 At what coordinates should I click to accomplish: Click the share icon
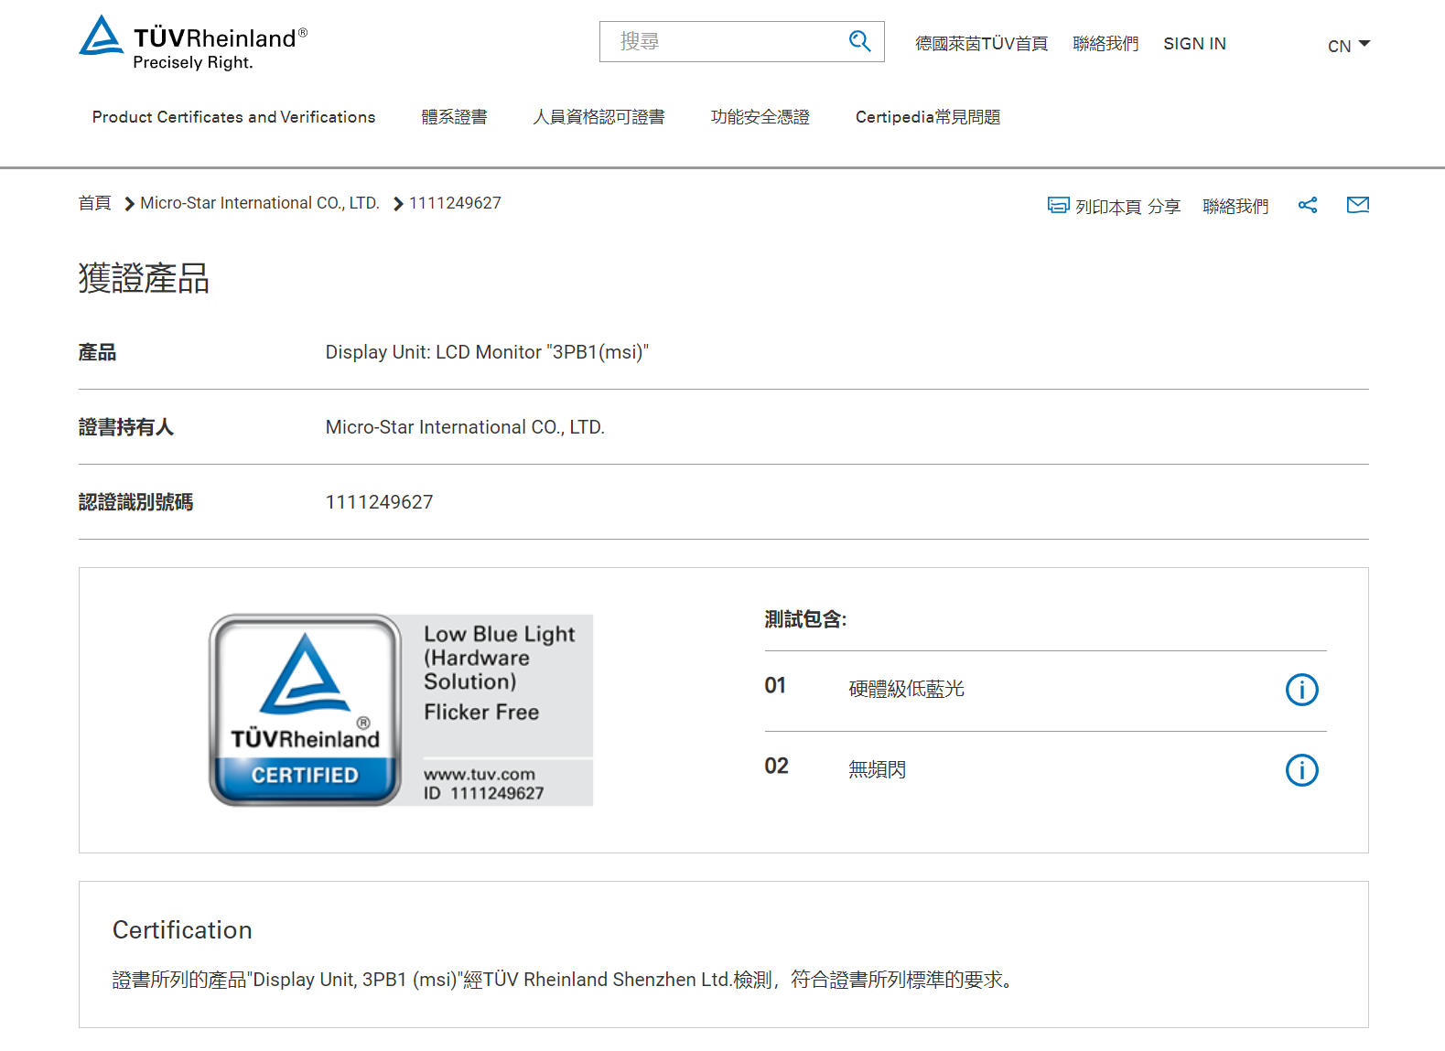tap(1308, 206)
